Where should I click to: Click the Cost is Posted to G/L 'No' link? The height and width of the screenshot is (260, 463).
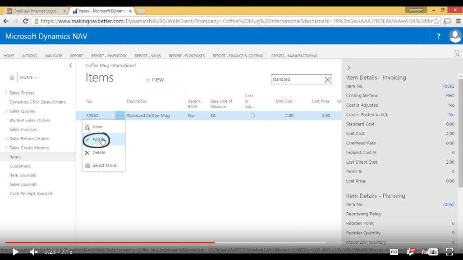pyautogui.click(x=451, y=114)
